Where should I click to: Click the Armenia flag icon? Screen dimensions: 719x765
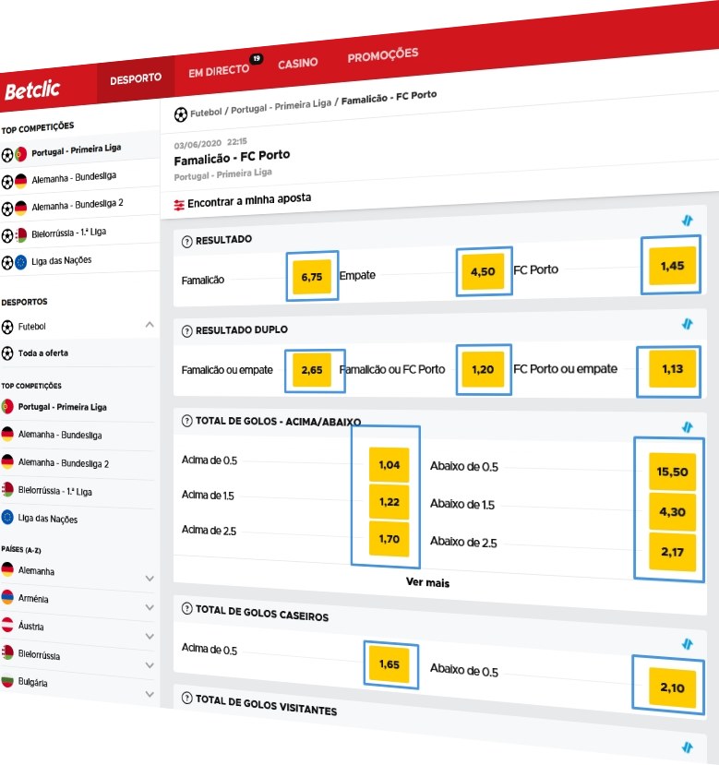coord(7,597)
